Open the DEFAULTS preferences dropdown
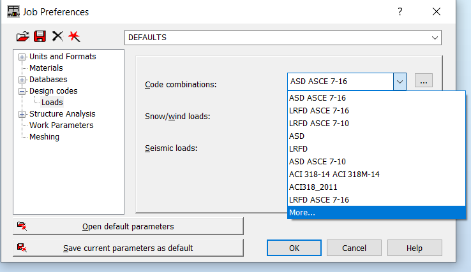 coord(435,38)
